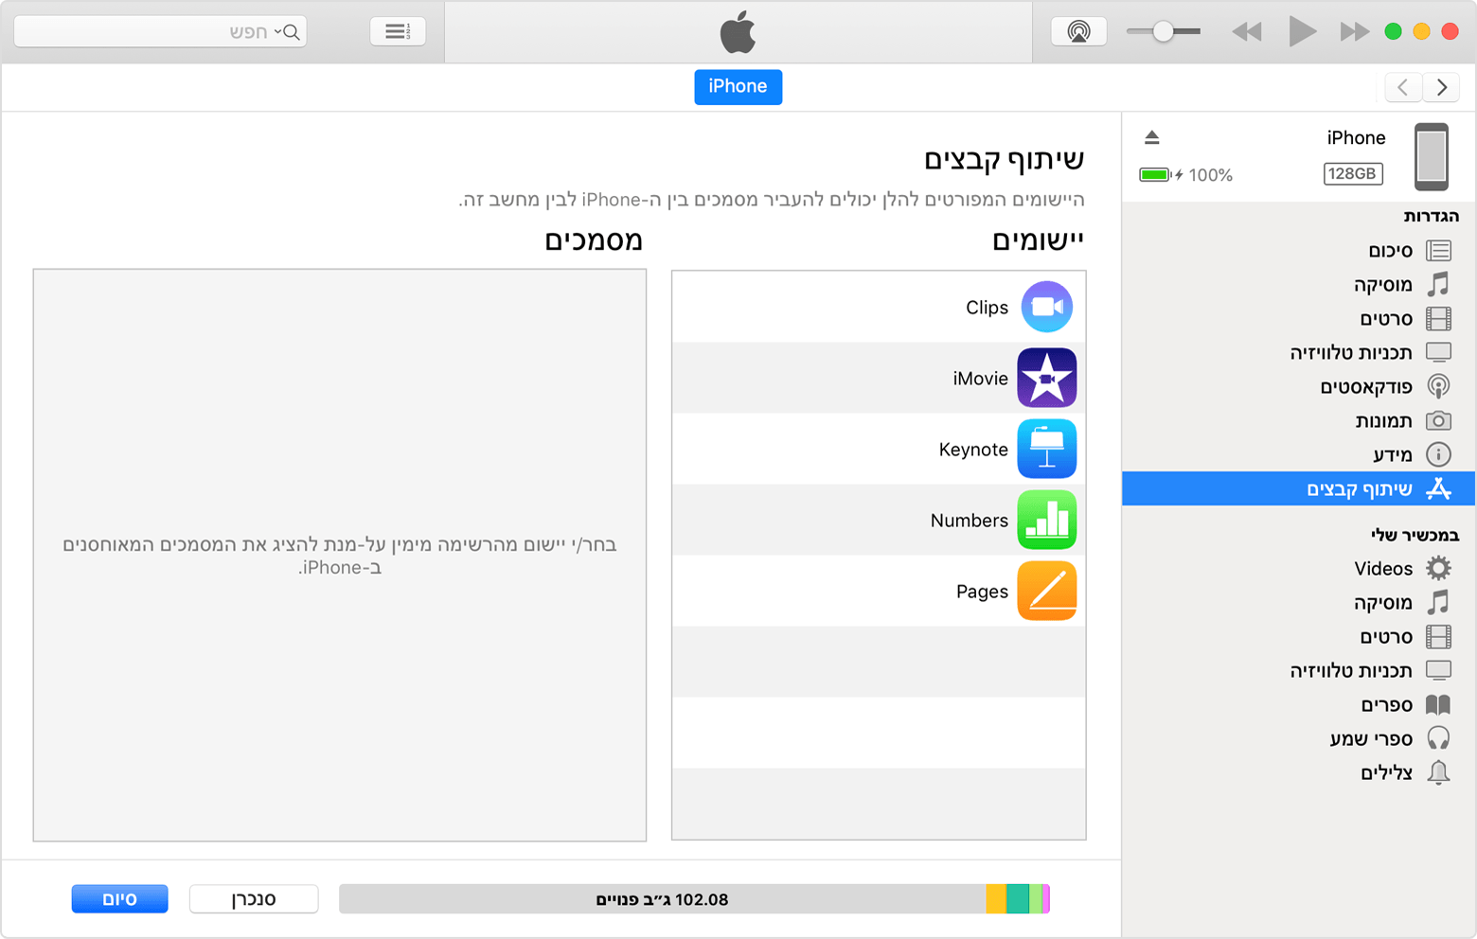The width and height of the screenshot is (1477, 939).
Task: Click the מסמכים documents list pane
Action: pos(340,555)
